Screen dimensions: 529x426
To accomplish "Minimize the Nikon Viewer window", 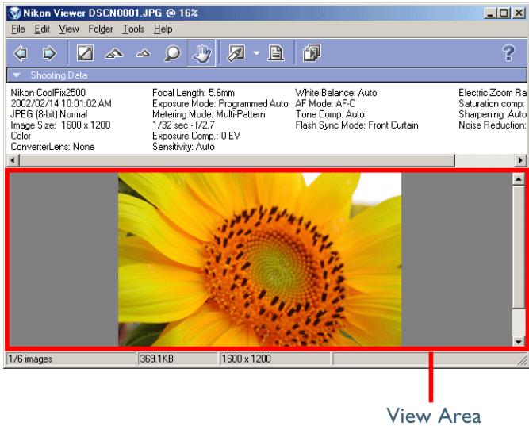I will [490, 13].
